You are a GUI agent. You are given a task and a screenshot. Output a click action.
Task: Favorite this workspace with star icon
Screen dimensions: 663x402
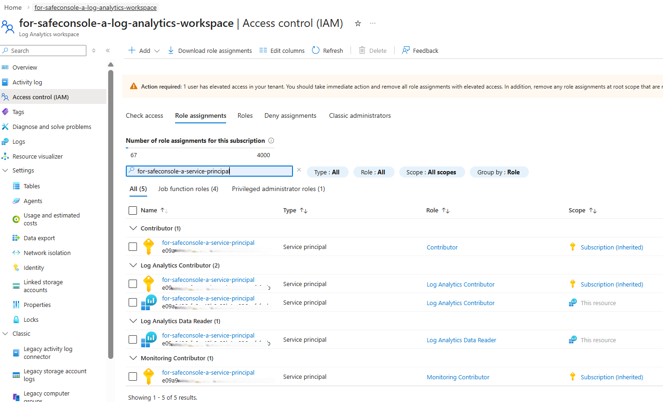(357, 23)
